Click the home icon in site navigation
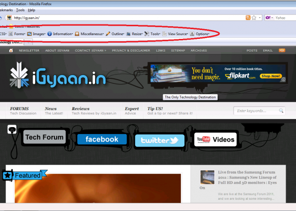The width and height of the screenshot is (296, 211). pyautogui.click(x=11, y=50)
